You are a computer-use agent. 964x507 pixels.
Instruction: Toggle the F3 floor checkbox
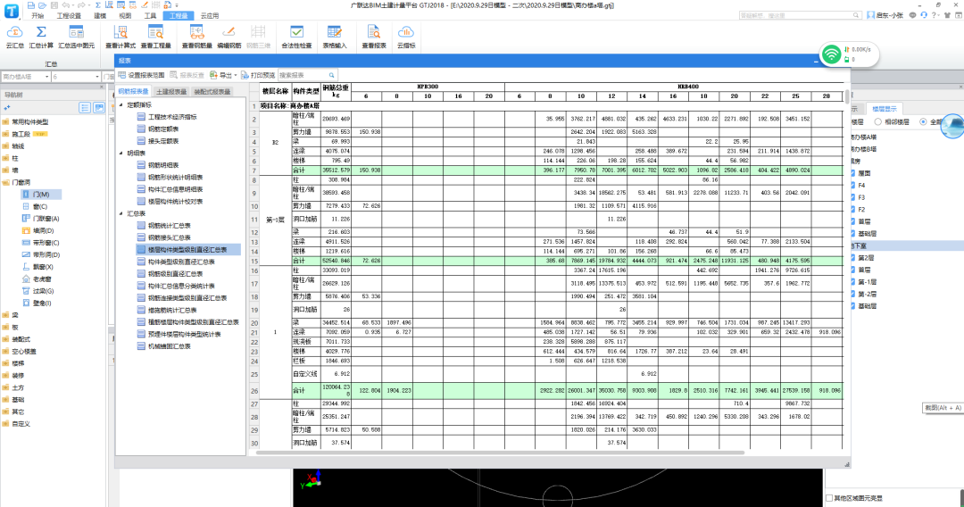(852, 197)
